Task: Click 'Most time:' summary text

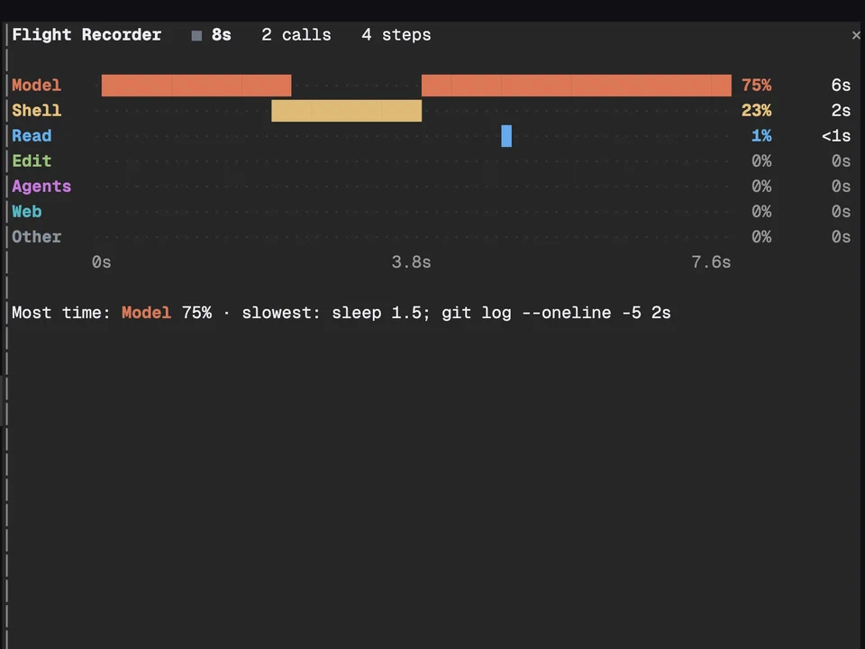Action: click(x=61, y=313)
